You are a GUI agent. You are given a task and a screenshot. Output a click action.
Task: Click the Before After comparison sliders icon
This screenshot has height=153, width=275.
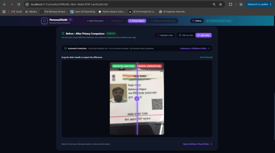tap(63, 33)
